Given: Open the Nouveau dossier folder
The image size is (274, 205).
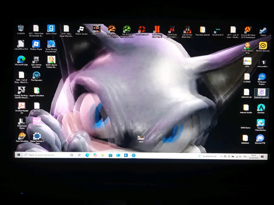Looking at the screenshot, I should pos(202,31).
